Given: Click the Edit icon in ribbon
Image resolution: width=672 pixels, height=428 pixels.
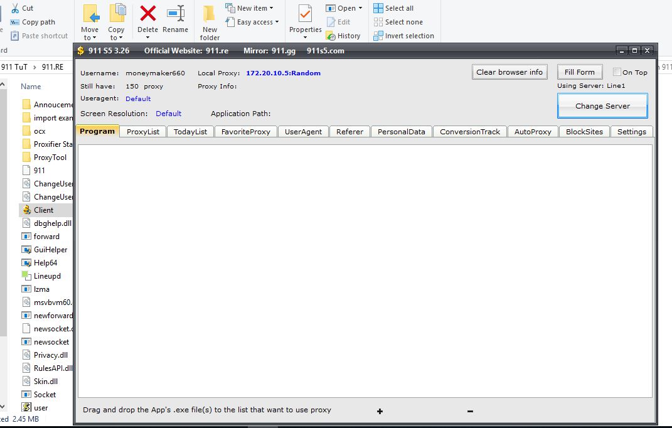Looking at the screenshot, I should click(331, 22).
